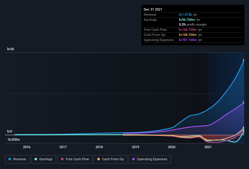Click the Dec 31 2021 tooltip date
The image size is (249, 169).
(x=153, y=9)
